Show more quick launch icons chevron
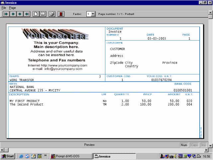 [x=46, y=156]
